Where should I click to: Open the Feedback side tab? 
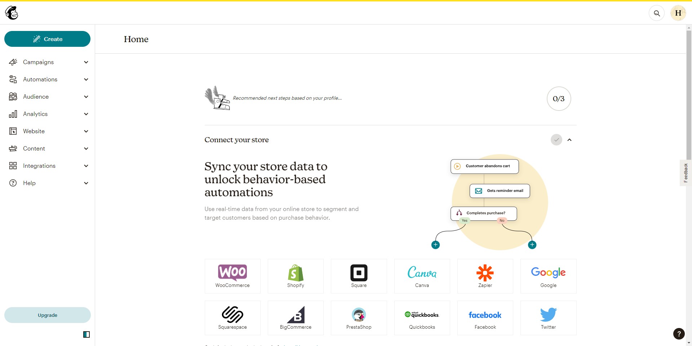[686, 173]
